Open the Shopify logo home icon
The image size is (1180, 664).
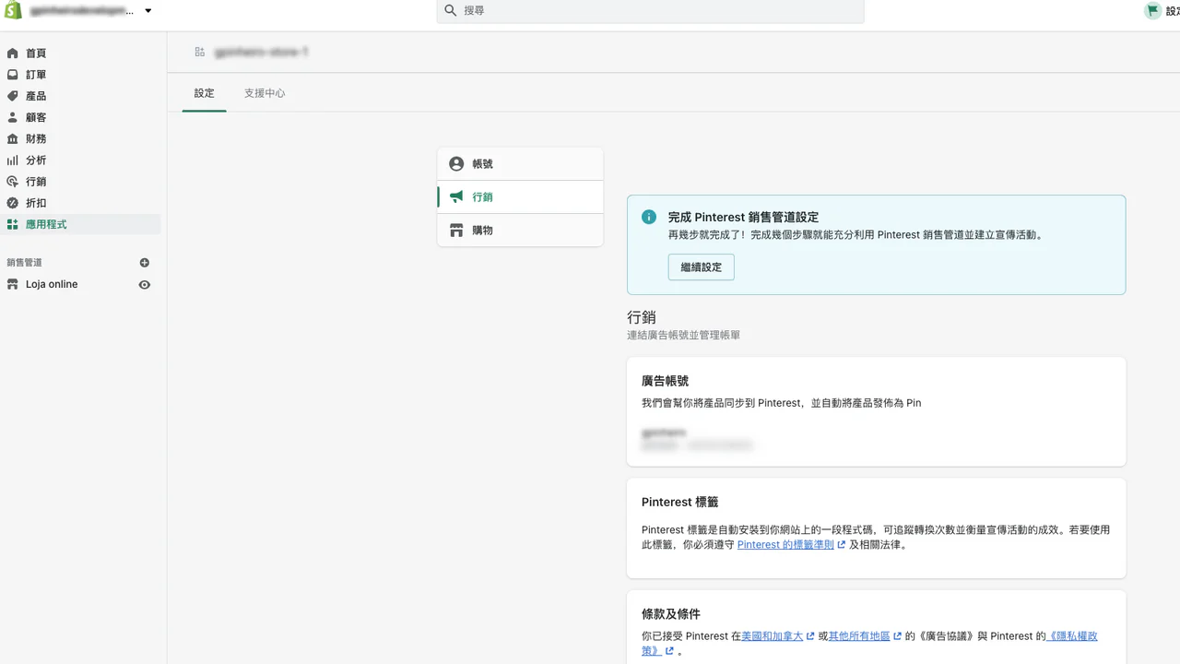click(13, 10)
